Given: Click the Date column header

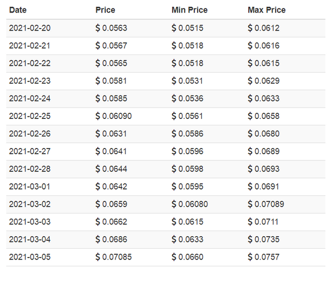Looking at the screenshot, I should 18,10.
